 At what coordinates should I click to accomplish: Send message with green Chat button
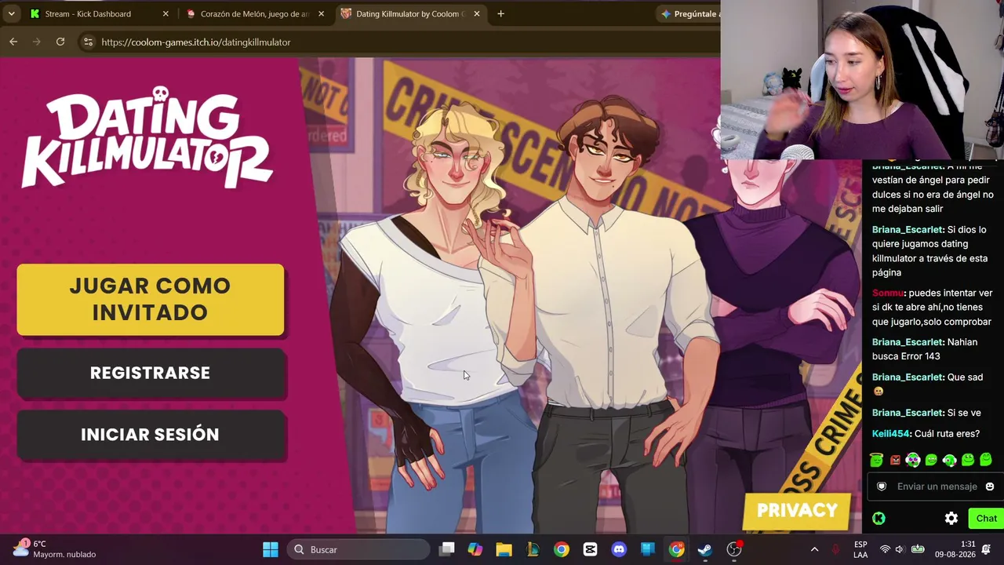click(x=986, y=518)
